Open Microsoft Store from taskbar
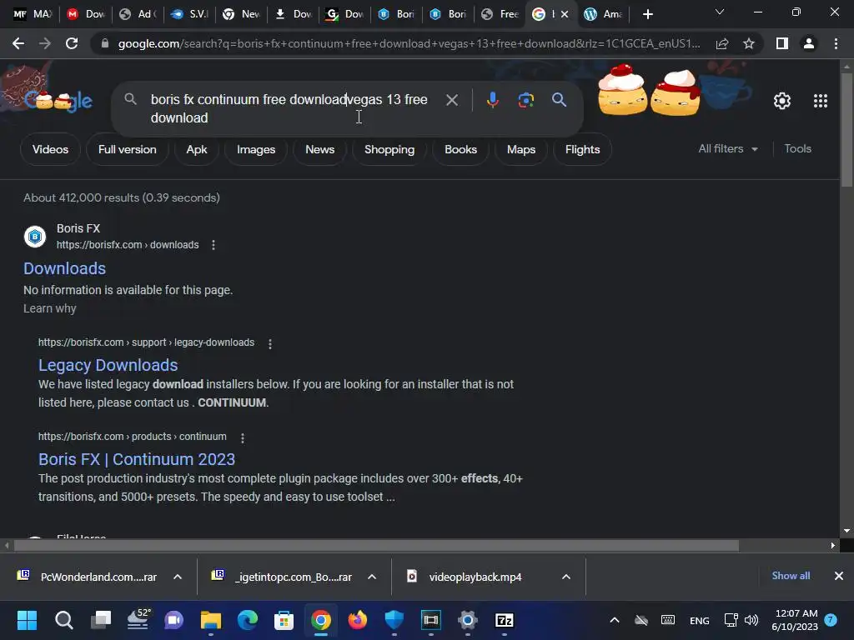This screenshot has width=854, height=640. (284, 620)
